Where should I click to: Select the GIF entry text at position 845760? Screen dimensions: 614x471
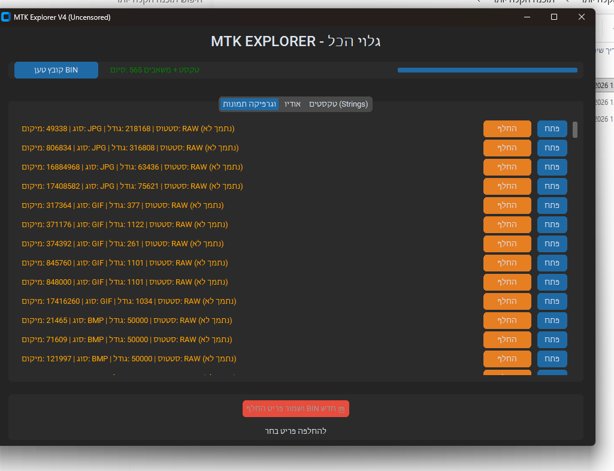[125, 263]
